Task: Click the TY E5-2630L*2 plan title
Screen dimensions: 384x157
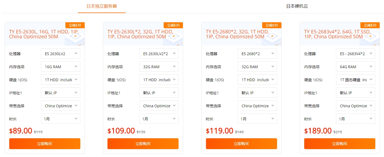Action: (140, 34)
